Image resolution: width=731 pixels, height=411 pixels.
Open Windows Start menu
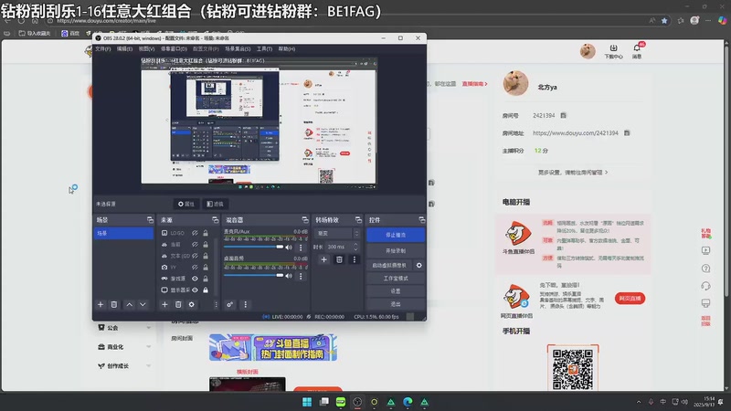(x=307, y=402)
